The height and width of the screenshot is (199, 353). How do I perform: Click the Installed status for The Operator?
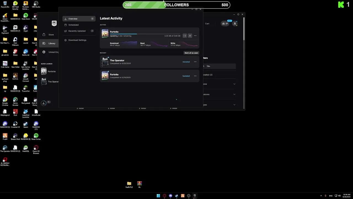(186, 62)
